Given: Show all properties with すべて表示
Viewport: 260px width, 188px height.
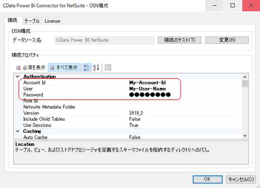Looking at the screenshot, I should point(64,68).
